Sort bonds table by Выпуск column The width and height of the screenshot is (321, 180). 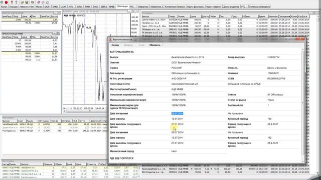click(155, 16)
